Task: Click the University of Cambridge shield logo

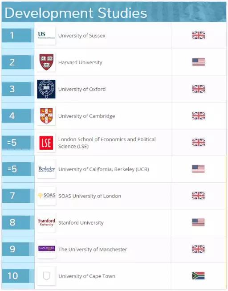Action: [x=46, y=116]
